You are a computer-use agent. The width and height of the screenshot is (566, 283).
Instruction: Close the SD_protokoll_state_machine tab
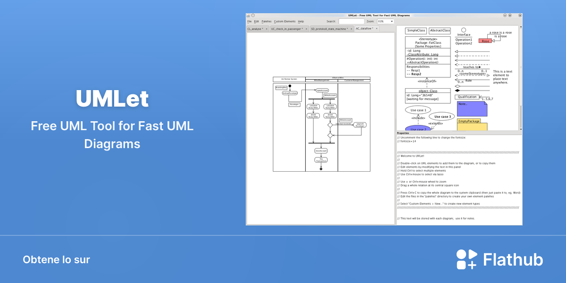(352, 29)
